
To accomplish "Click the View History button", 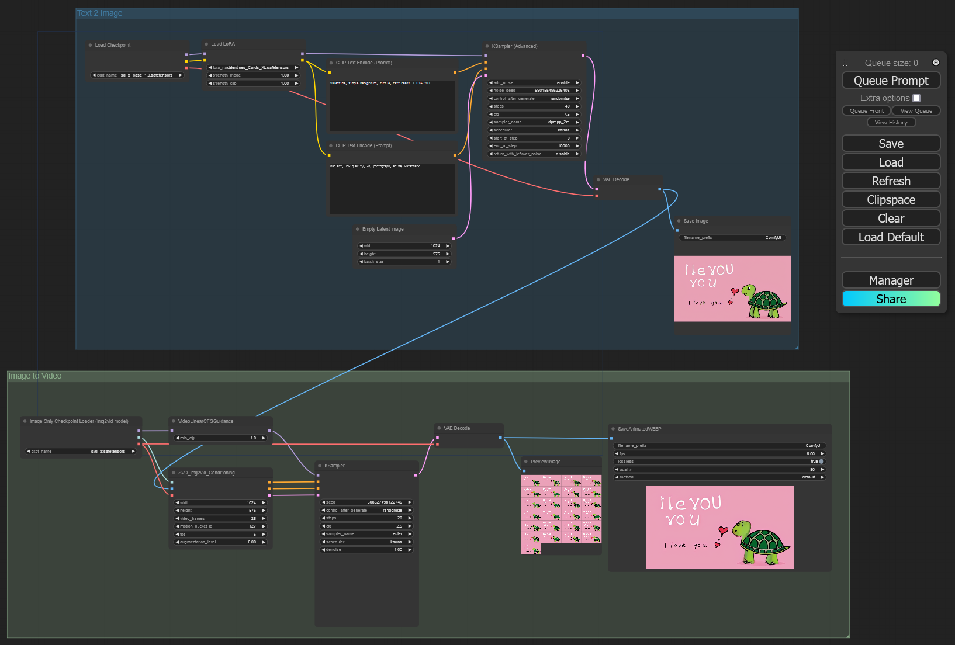I will tap(891, 123).
